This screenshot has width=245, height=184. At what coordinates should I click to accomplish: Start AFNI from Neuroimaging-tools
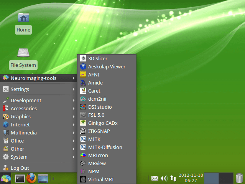(x=107, y=75)
